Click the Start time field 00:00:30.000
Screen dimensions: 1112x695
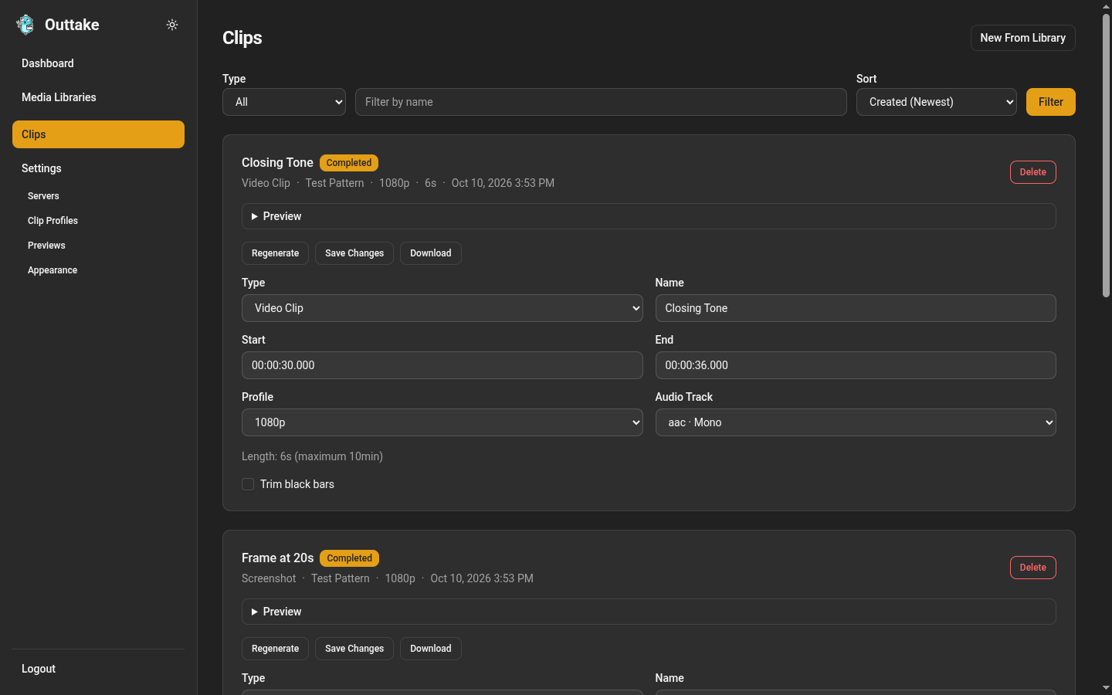442,365
